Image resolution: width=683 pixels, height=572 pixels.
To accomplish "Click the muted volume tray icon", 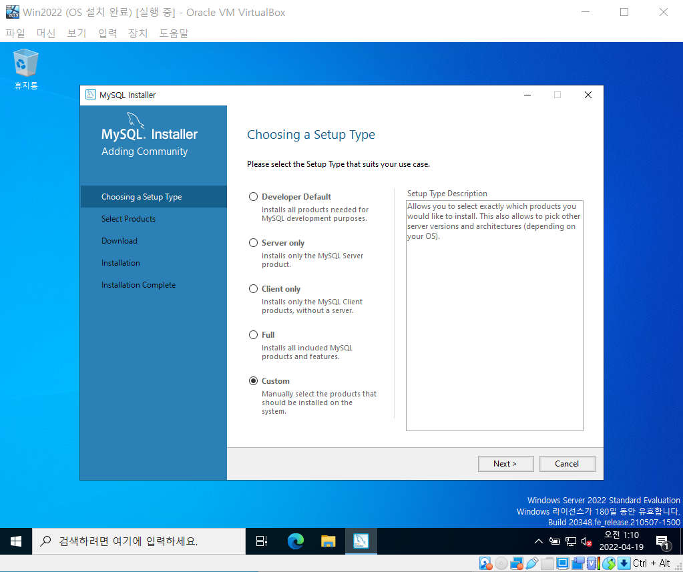I will coord(586,541).
